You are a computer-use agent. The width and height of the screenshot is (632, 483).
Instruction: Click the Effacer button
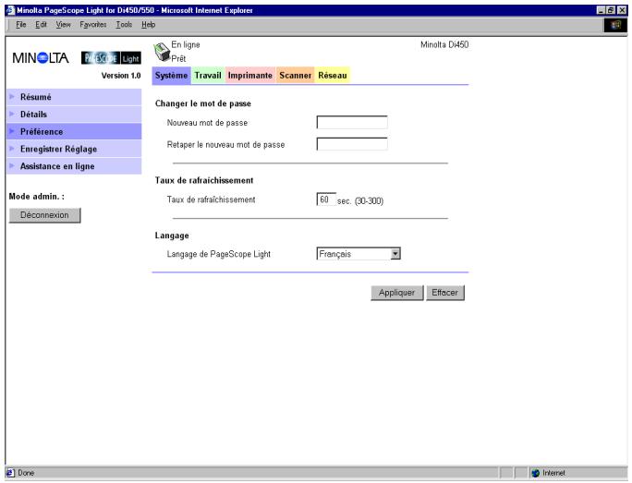(445, 293)
